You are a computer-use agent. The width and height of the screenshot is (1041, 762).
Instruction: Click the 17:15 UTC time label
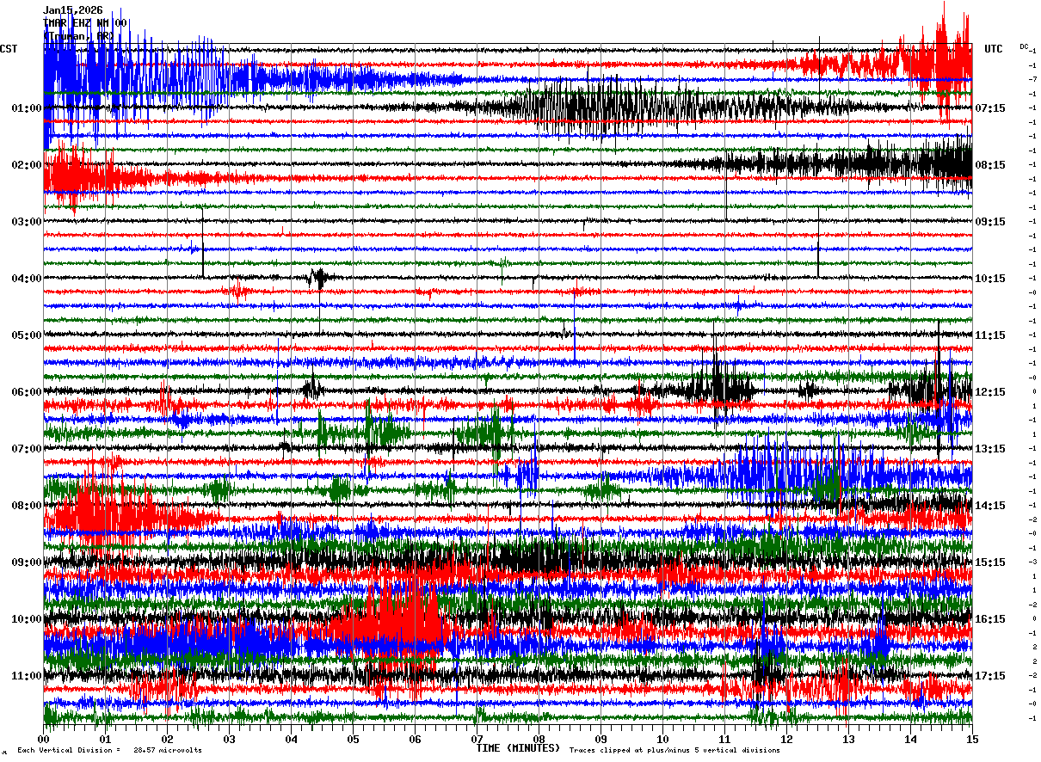click(x=990, y=676)
